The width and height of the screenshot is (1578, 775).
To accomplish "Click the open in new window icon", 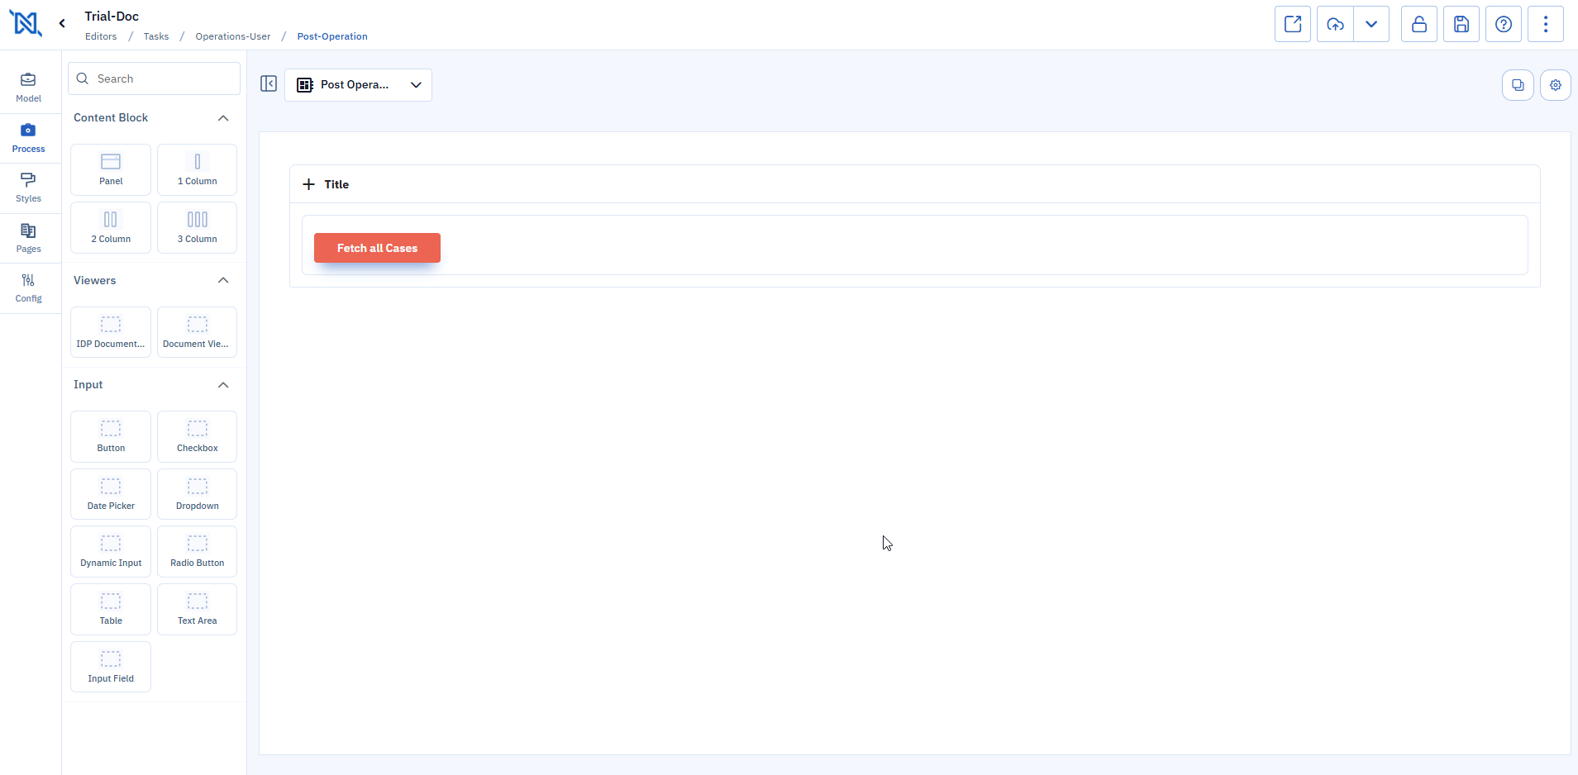I will pyautogui.click(x=1293, y=24).
